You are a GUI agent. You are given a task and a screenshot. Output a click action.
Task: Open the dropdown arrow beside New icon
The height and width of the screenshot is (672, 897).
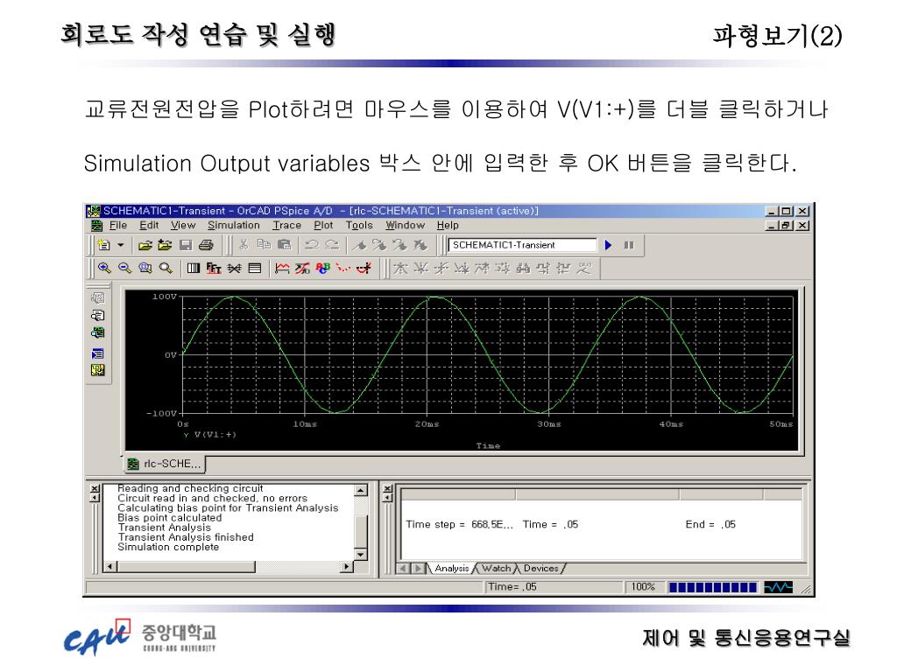[x=121, y=245]
